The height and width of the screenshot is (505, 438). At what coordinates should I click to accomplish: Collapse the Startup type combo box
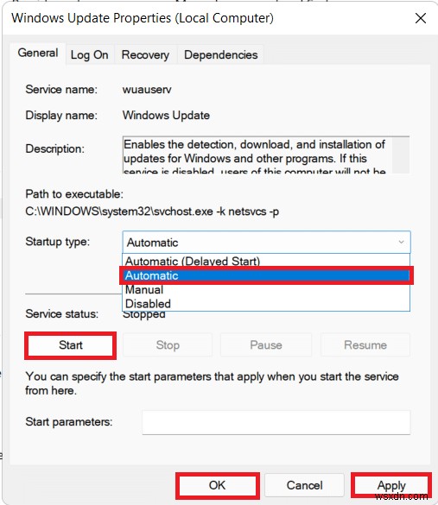coord(266,243)
